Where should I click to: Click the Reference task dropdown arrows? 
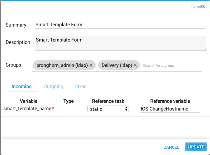click(x=126, y=109)
